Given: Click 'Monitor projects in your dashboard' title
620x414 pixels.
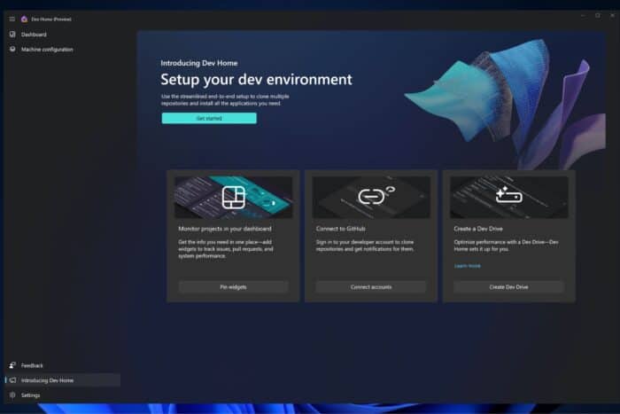Looking at the screenshot, I should click(x=225, y=229).
